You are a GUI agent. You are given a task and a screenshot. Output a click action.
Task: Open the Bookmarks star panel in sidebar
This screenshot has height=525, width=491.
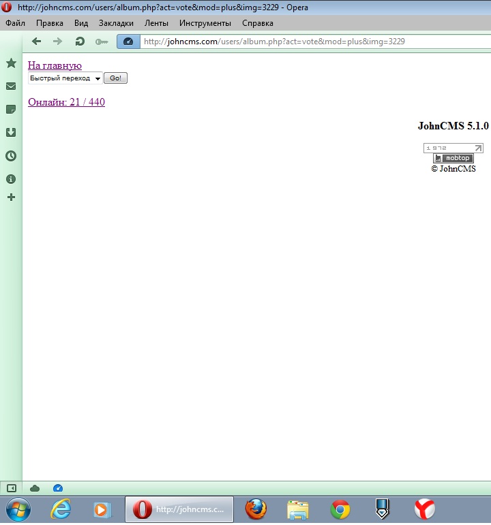[x=11, y=63]
